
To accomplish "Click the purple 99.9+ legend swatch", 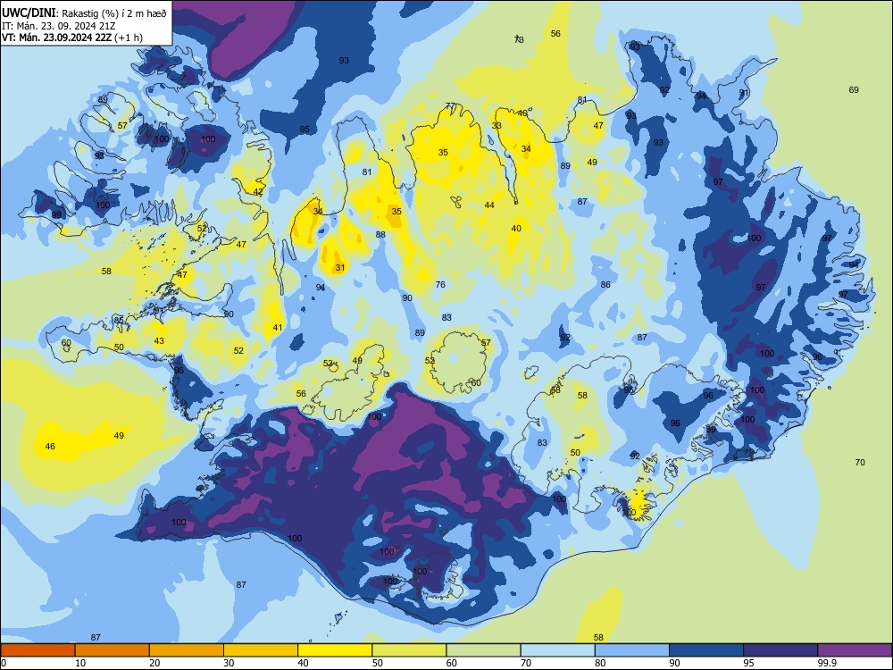I will [x=855, y=650].
